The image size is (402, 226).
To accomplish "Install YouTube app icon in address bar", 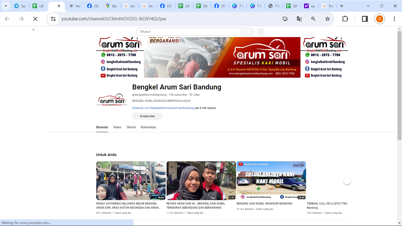I will [x=285, y=19].
